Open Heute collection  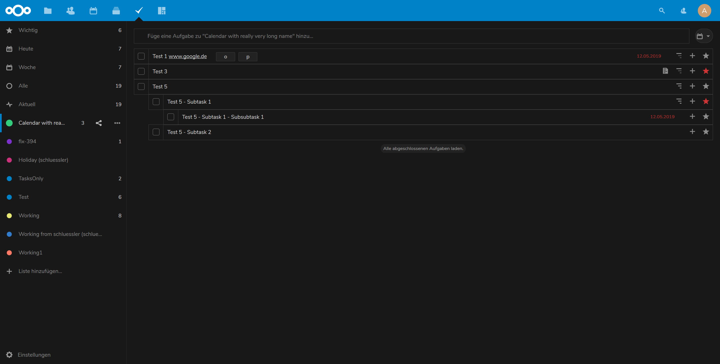point(63,49)
